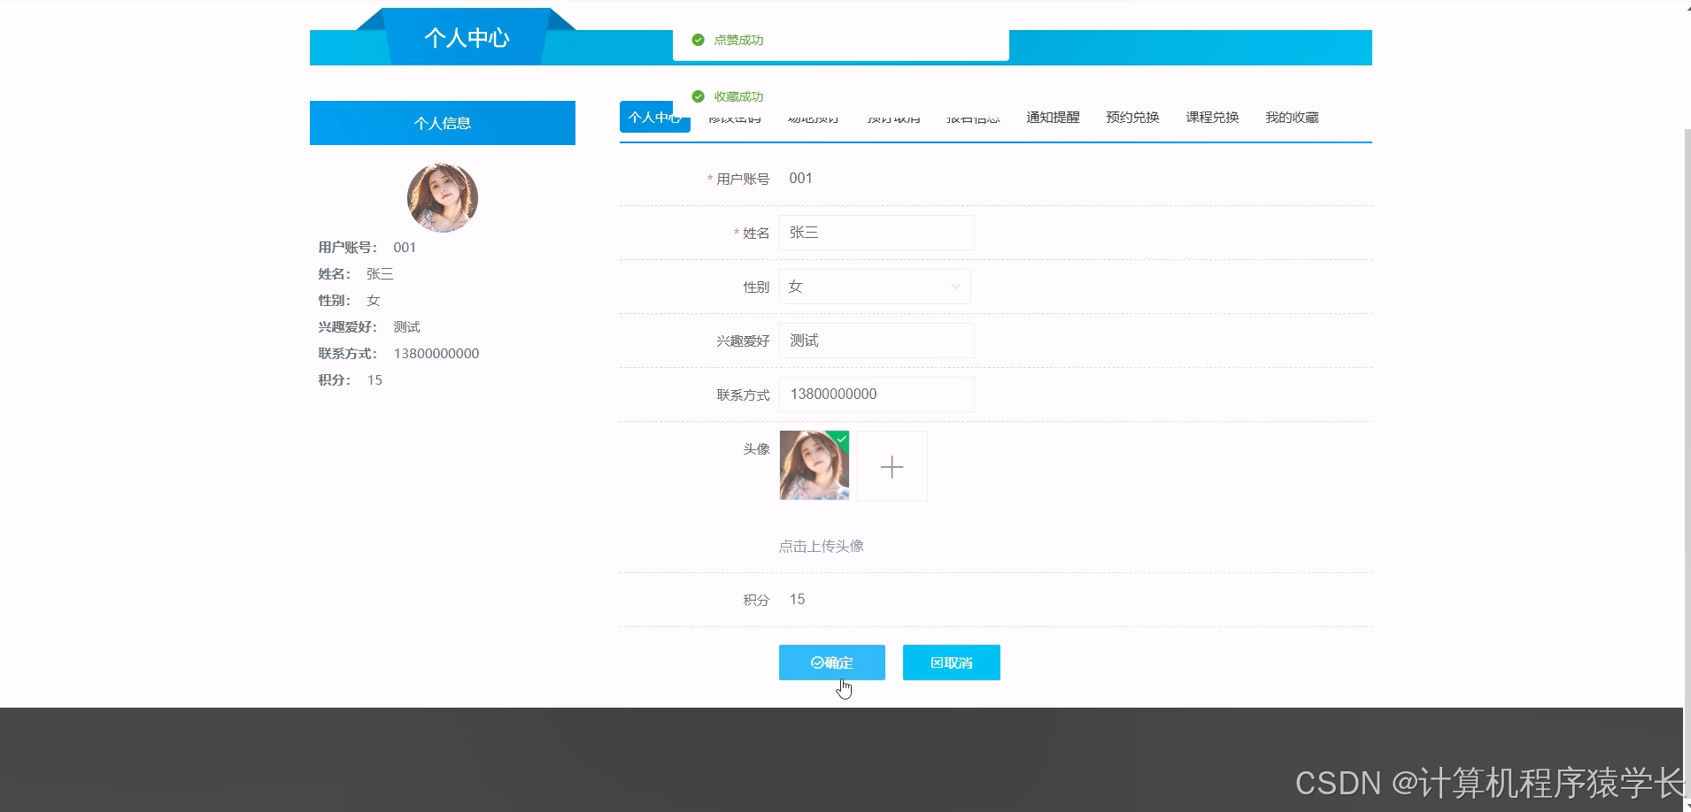1691x812 pixels.
Task: Click the success check icon next to 收藏成功
Action: pyautogui.click(x=698, y=96)
